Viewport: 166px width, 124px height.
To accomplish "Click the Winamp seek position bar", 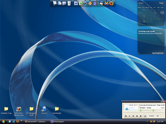I will pyautogui.click(x=144, y=113).
